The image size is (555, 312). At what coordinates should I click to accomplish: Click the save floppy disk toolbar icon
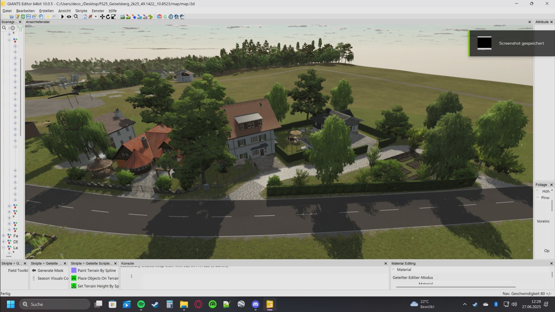(29, 17)
